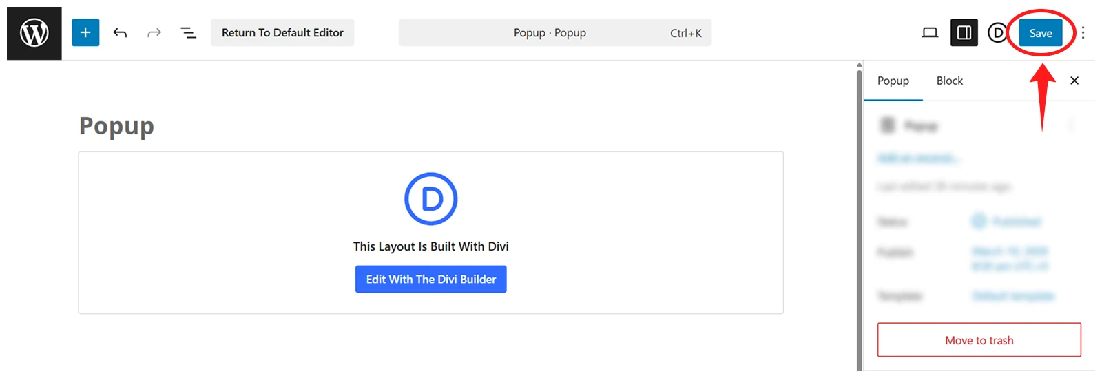1102x378 pixels.
Task: Open the three-dot options menu
Action: 1083,32
